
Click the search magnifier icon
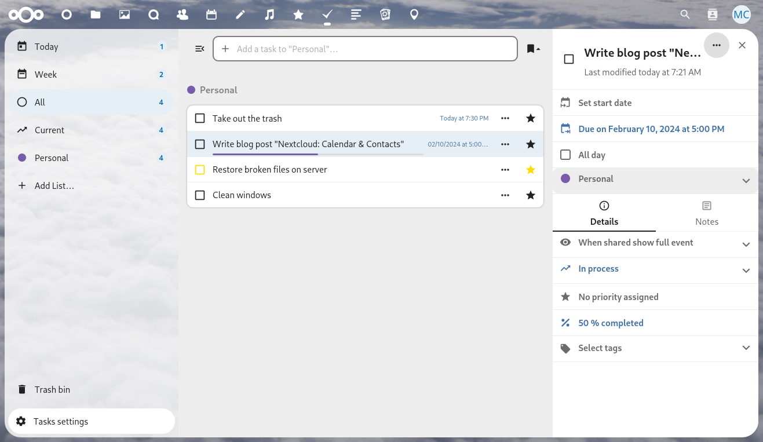coord(685,15)
